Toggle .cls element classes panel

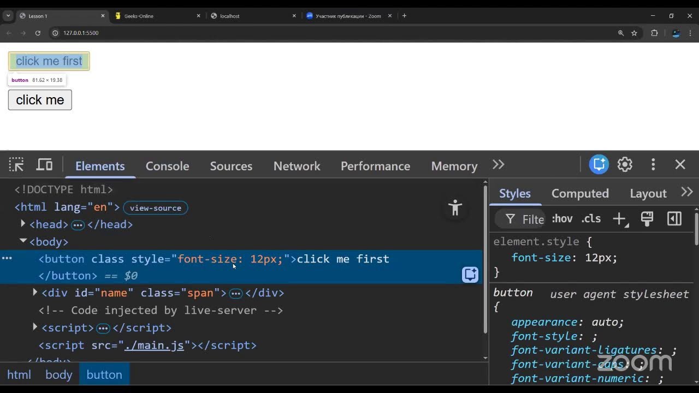(x=591, y=219)
